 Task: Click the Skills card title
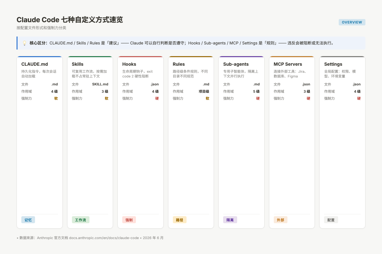click(x=78, y=64)
